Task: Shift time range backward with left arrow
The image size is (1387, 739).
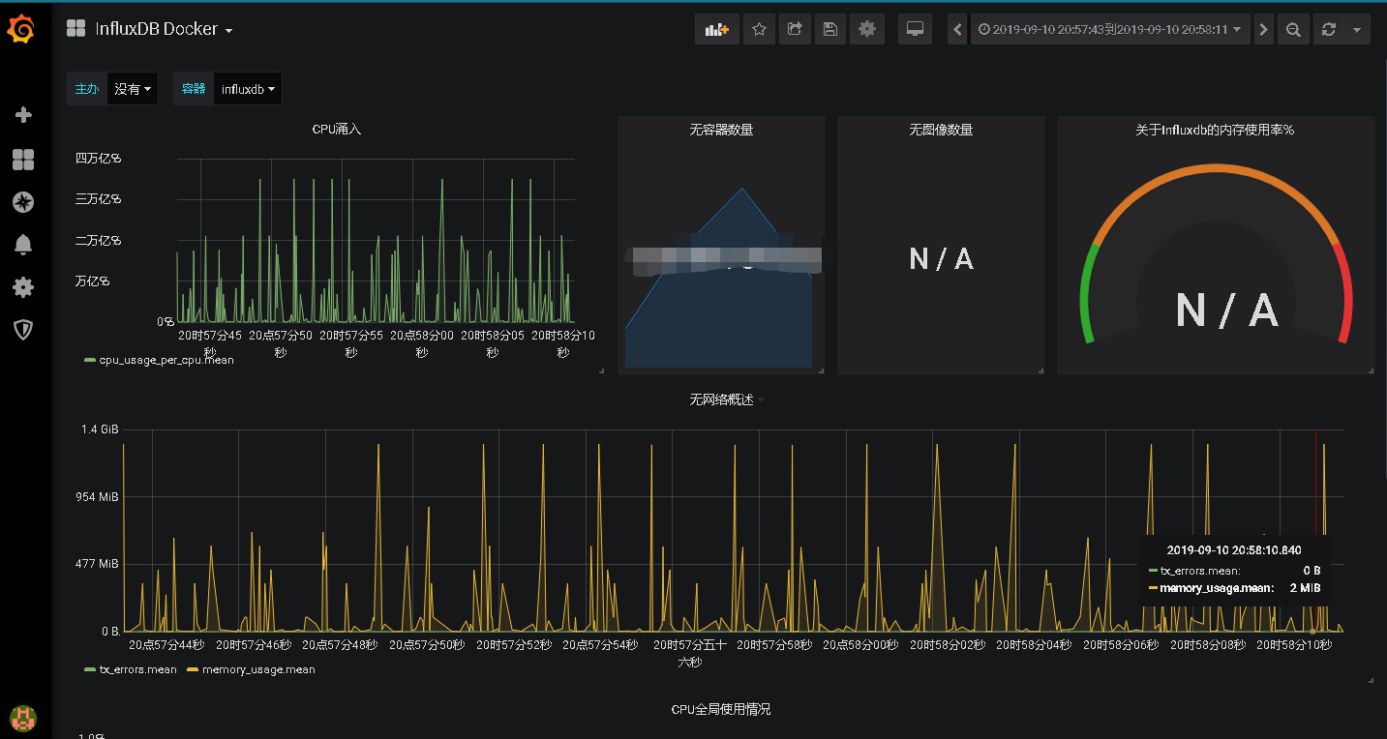Action: coord(958,29)
